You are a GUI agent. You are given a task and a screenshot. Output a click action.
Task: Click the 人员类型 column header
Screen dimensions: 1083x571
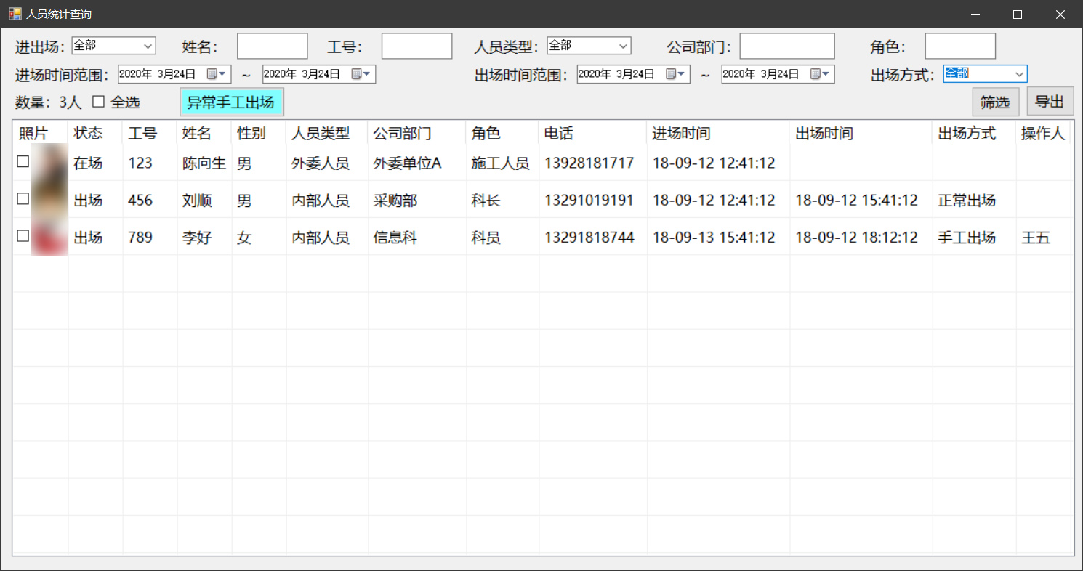321,134
